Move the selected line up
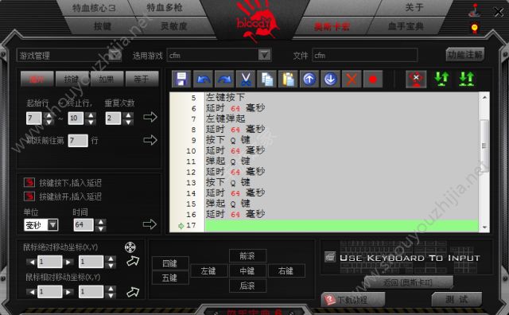 309,79
